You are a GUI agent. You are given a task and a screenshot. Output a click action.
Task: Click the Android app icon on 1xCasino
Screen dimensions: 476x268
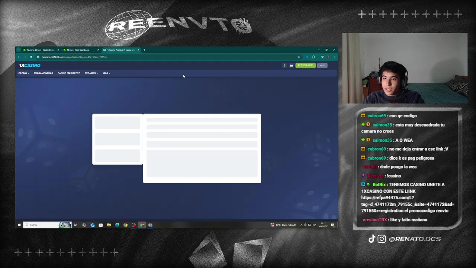click(x=291, y=66)
